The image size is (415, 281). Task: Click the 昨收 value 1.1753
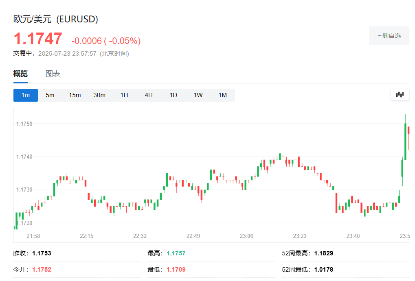click(x=42, y=253)
